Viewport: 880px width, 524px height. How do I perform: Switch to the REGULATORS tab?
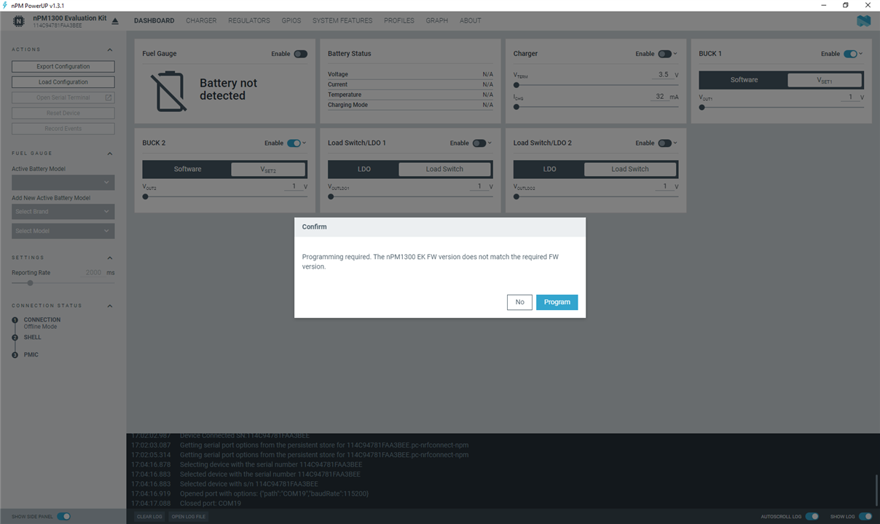point(249,20)
